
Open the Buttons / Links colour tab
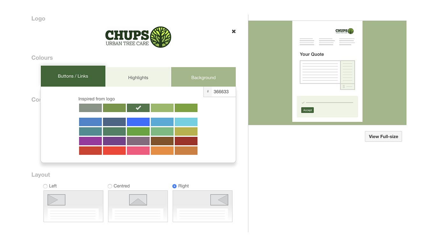pyautogui.click(x=73, y=76)
